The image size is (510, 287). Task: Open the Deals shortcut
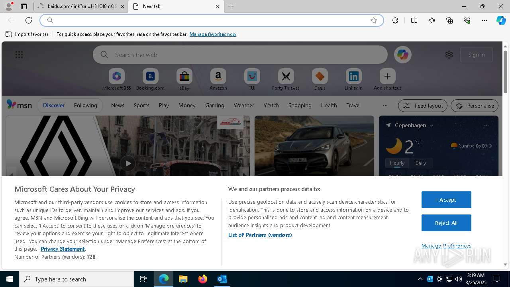(320, 80)
